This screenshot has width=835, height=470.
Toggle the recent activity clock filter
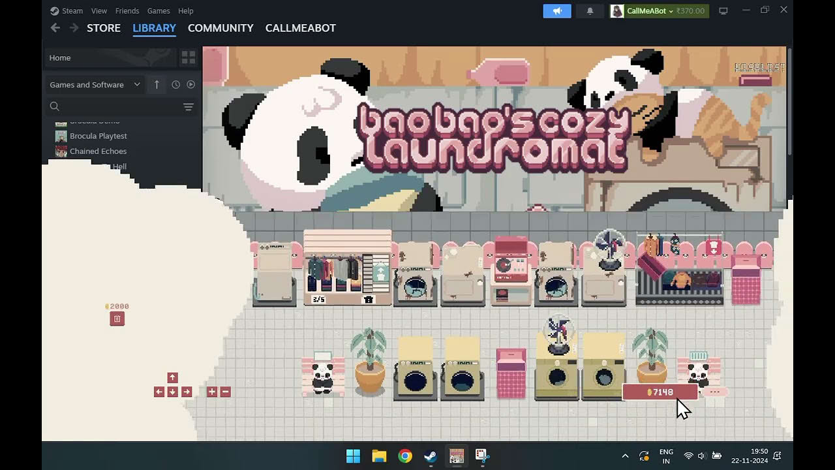(175, 84)
